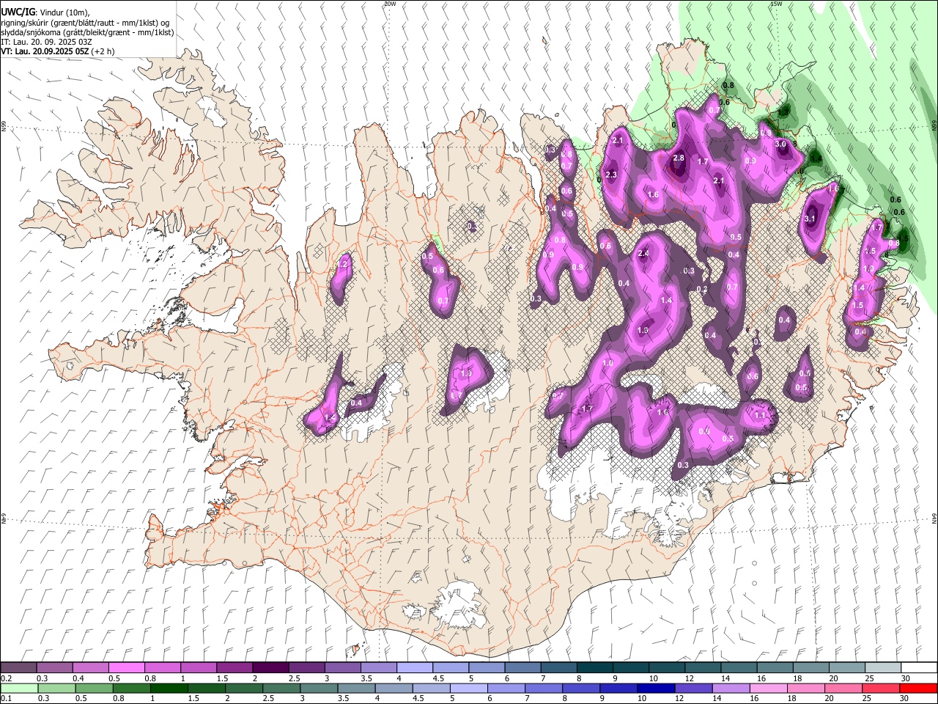This screenshot has width=938, height=704.
Task: Click the dark mauve snow swatch at 0.2
Action: [x=18, y=667]
